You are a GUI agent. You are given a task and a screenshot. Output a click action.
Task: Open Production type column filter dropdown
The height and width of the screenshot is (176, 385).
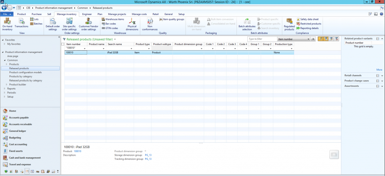click(291, 48)
